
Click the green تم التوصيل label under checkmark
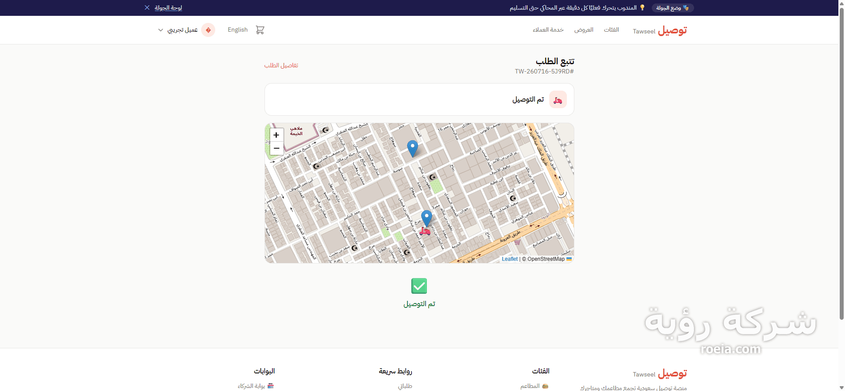pyautogui.click(x=419, y=304)
